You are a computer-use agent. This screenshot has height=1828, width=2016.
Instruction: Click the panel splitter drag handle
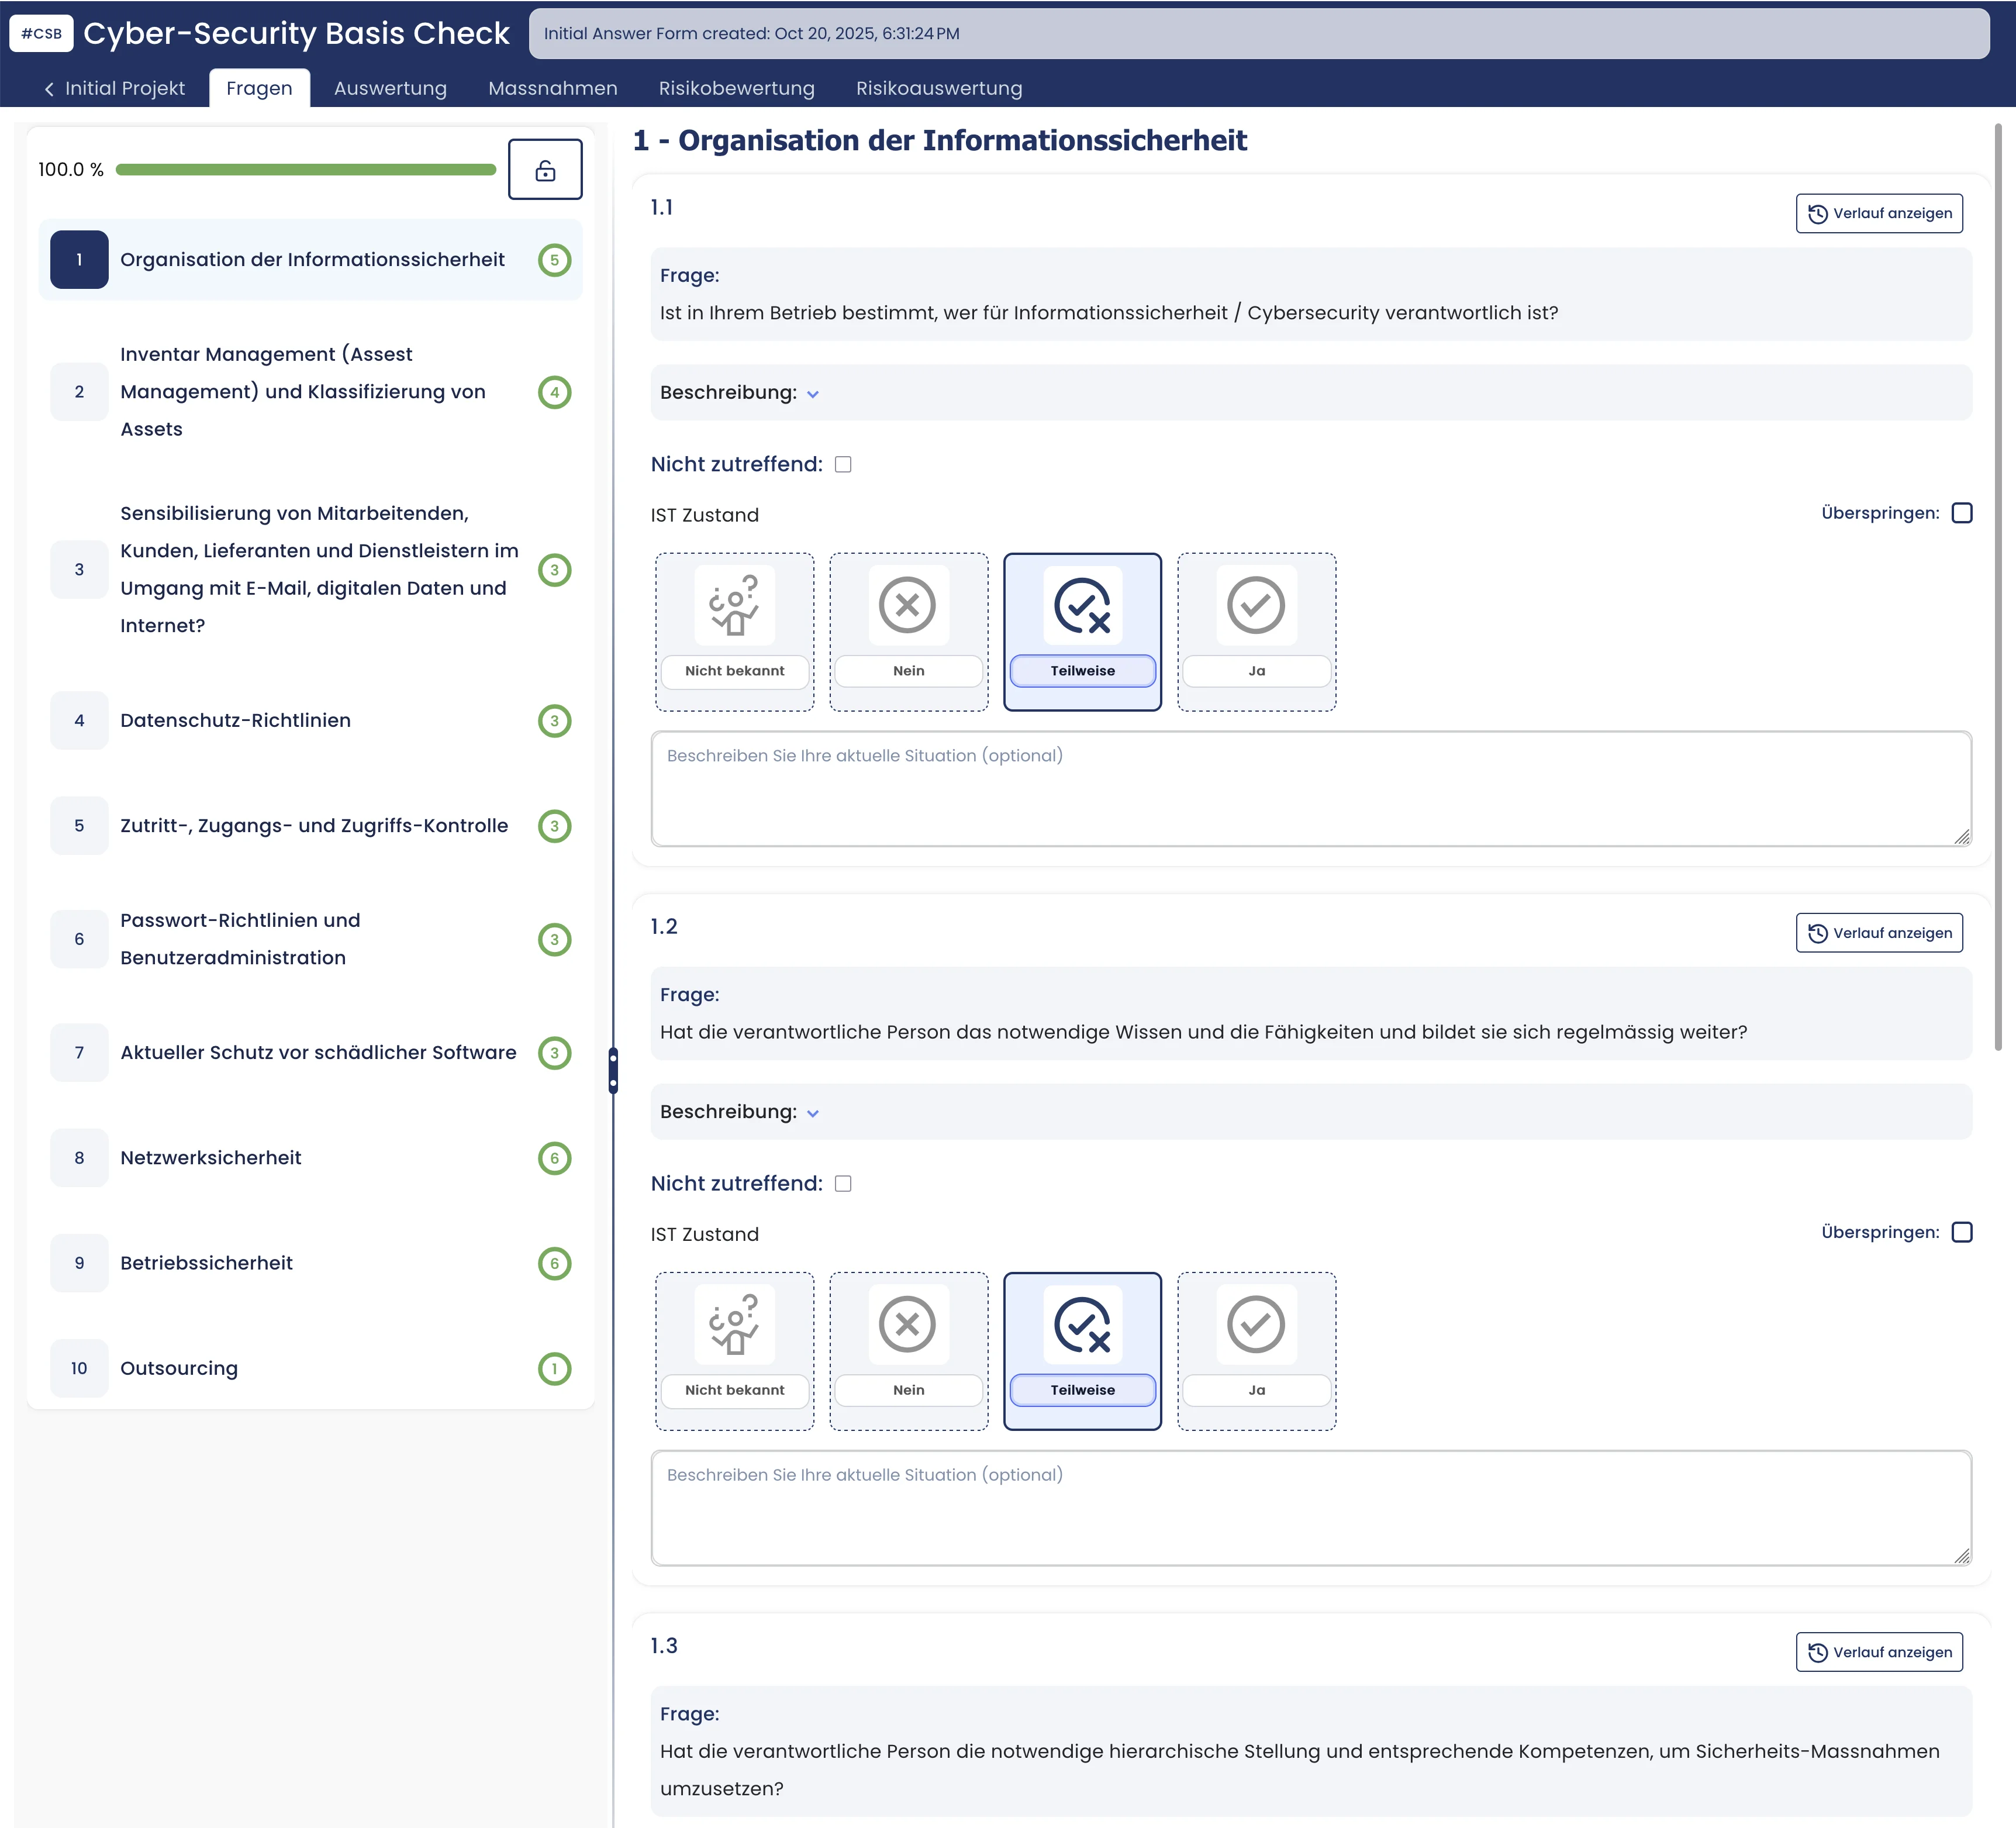tap(613, 1071)
